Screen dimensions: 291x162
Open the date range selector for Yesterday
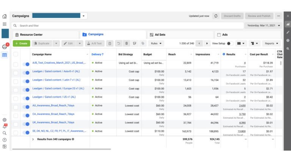point(263,25)
